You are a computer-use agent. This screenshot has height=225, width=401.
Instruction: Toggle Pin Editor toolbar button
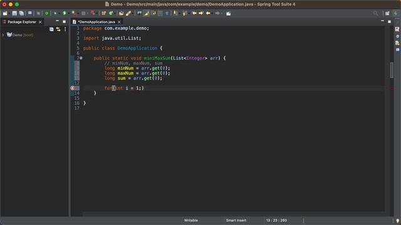[228, 13]
